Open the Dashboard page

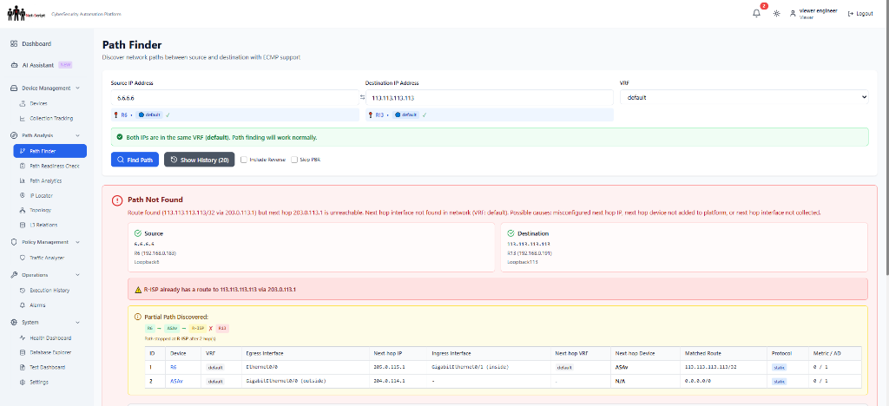(x=36, y=43)
